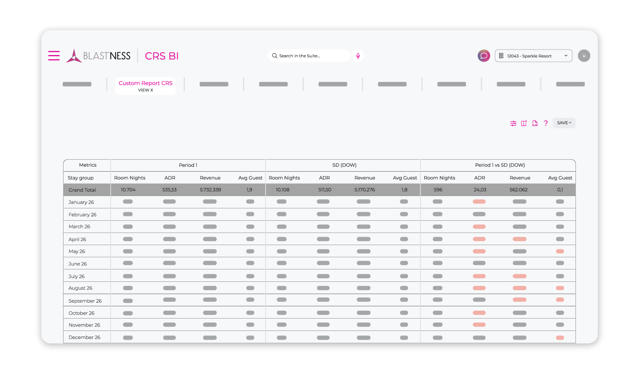Click the CRS BI product title
Screen dimensions: 639x374
[162, 56]
